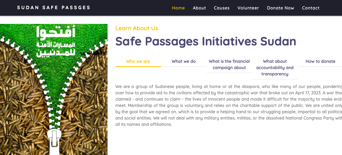Click the Sudan Safe Passges site logo
342x155 pixels.
(54, 8)
